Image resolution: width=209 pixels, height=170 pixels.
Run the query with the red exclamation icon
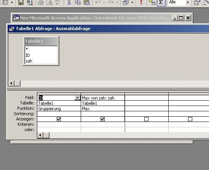click(x=141, y=2)
